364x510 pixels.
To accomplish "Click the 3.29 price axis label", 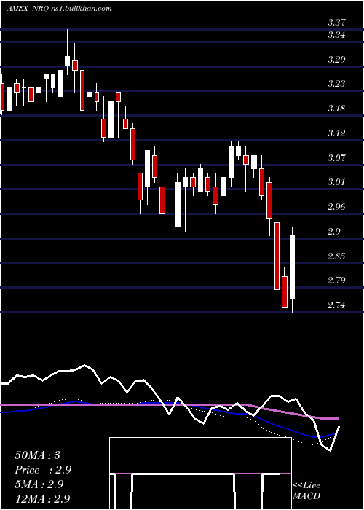I will coord(336,60).
